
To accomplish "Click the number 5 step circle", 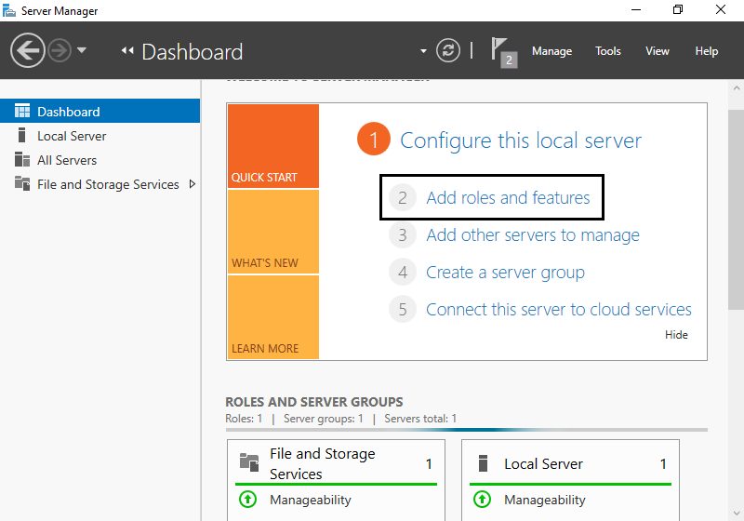I will point(403,309).
